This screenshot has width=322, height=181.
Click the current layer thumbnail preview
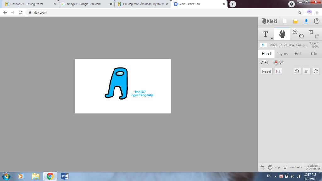click(263, 45)
